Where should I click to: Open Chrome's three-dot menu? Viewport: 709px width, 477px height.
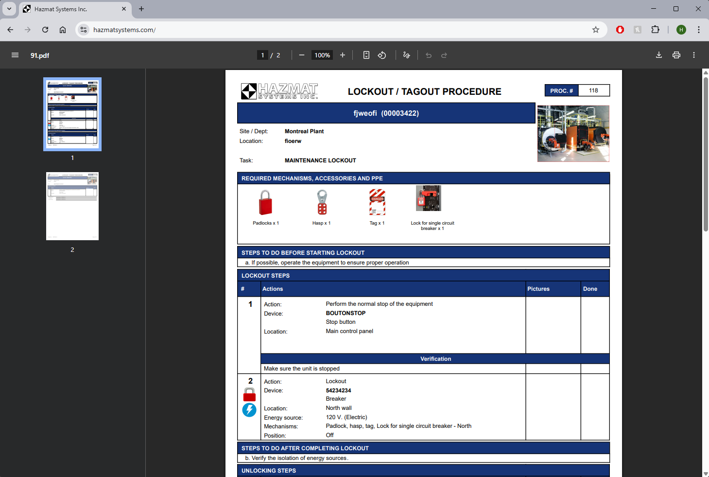point(699,30)
